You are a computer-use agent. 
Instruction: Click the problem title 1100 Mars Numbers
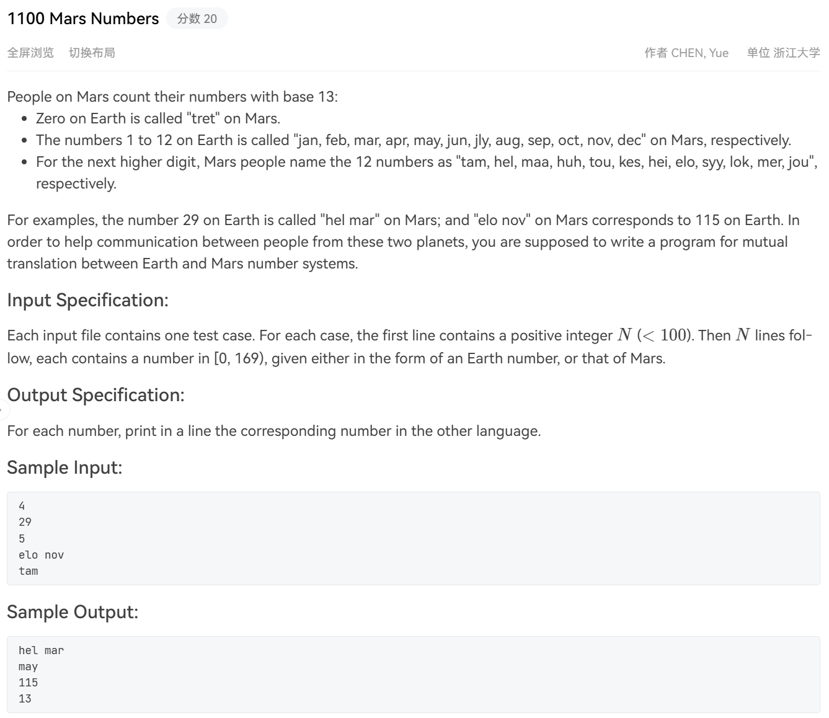(83, 19)
